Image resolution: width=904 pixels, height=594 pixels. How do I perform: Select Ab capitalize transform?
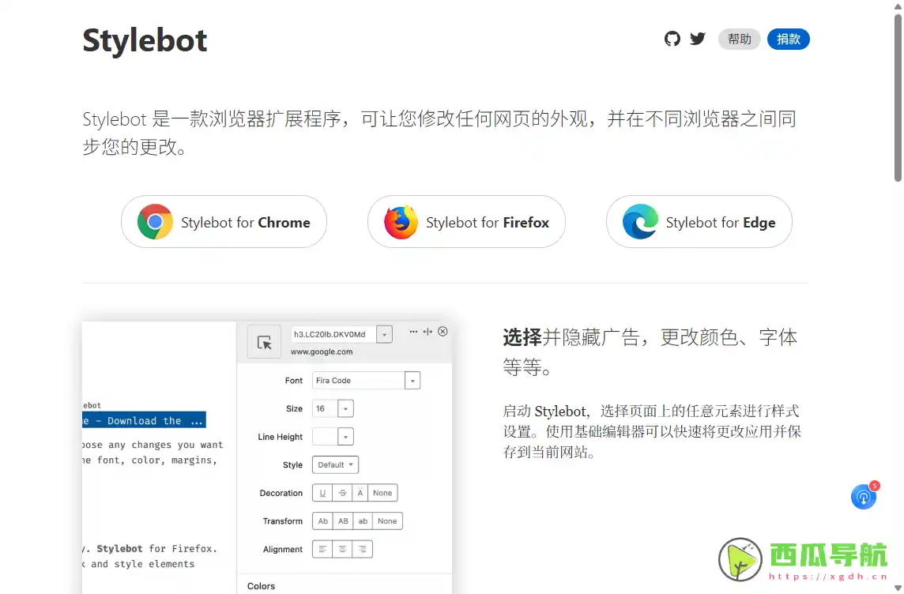[323, 521]
